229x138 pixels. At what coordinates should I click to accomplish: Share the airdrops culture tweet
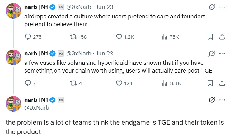coord(222,37)
